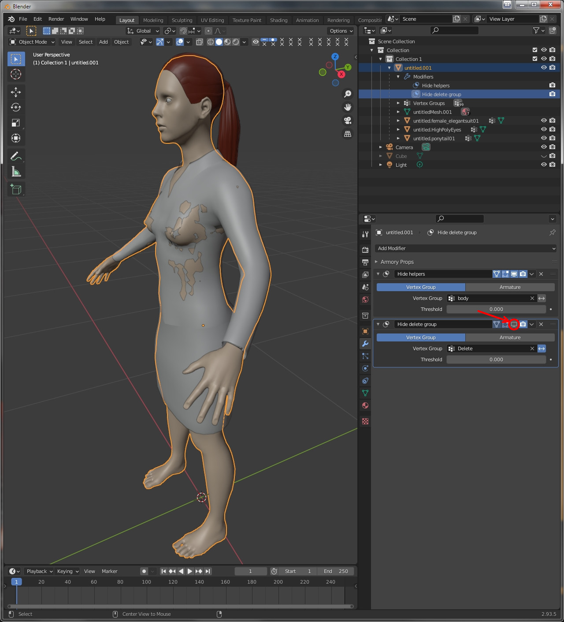
Task: Toggle visibility of Camera in outliner
Action: point(544,147)
